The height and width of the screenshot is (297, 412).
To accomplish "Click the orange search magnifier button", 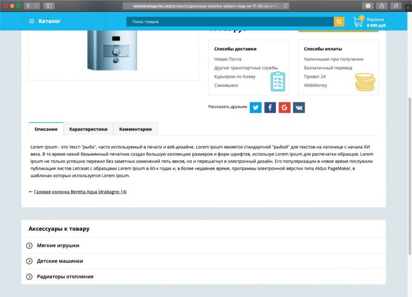I will pyautogui.click(x=339, y=22).
